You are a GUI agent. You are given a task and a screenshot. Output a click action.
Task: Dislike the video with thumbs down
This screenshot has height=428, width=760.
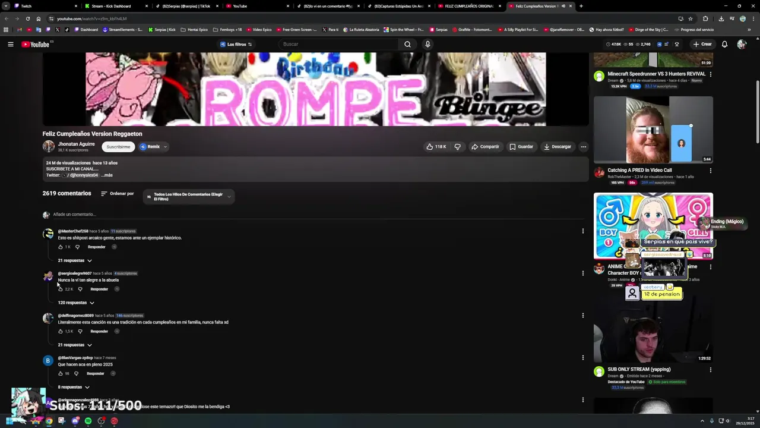pyautogui.click(x=457, y=147)
